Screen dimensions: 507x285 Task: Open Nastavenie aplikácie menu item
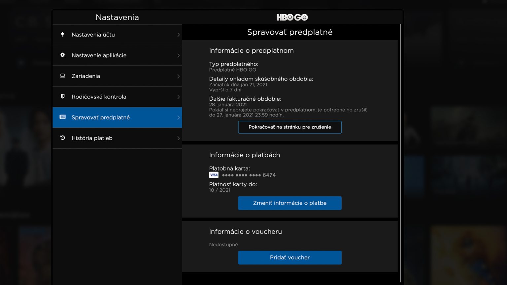pyautogui.click(x=117, y=55)
